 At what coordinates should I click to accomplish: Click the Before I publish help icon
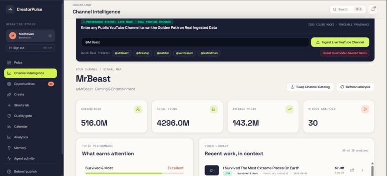click(x=9, y=172)
